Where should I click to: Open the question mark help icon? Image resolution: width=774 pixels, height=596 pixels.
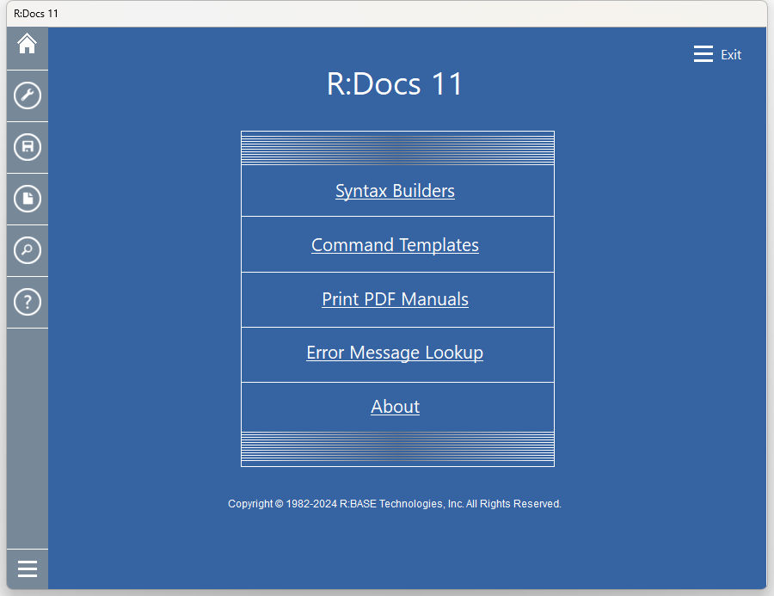[28, 302]
